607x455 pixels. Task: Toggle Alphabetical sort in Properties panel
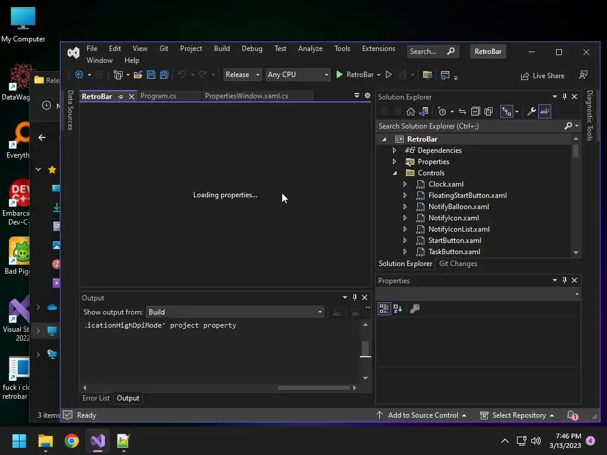(398, 308)
